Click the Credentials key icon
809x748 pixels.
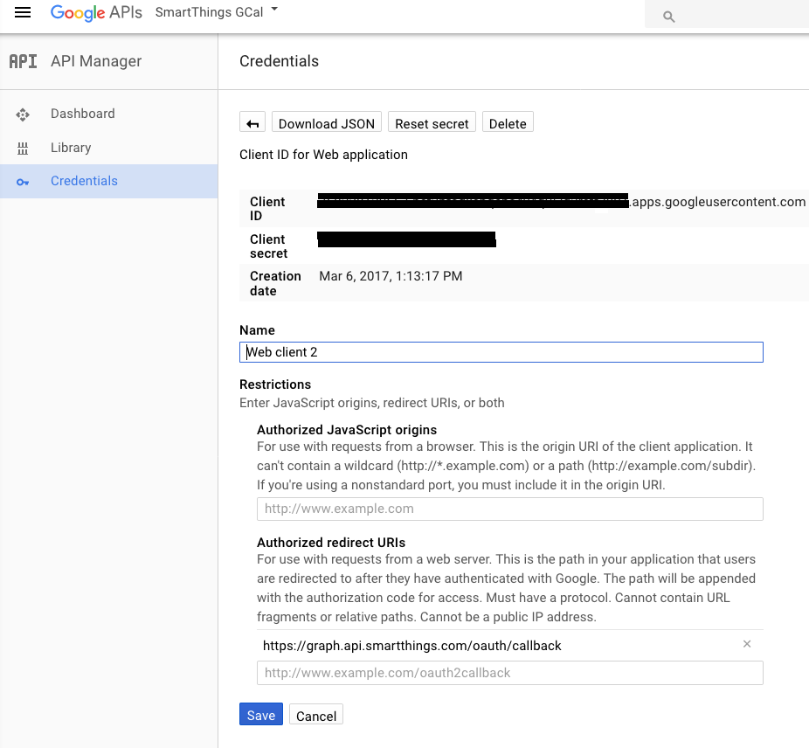(23, 182)
